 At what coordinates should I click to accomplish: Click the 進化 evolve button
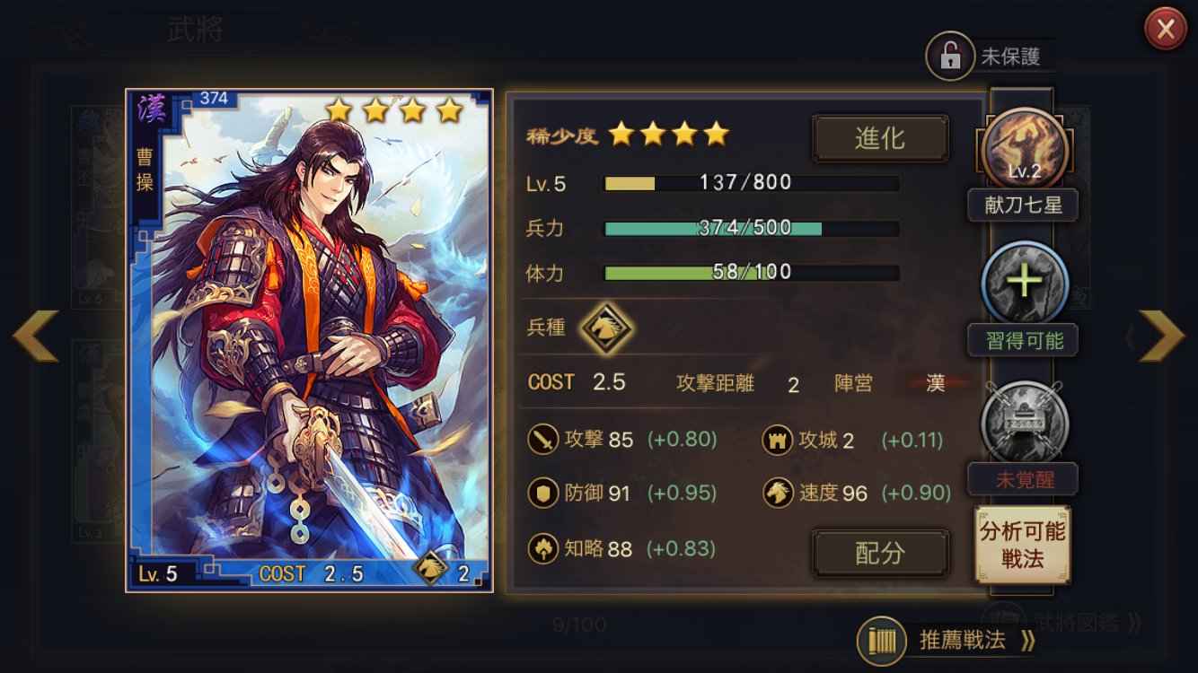880,139
